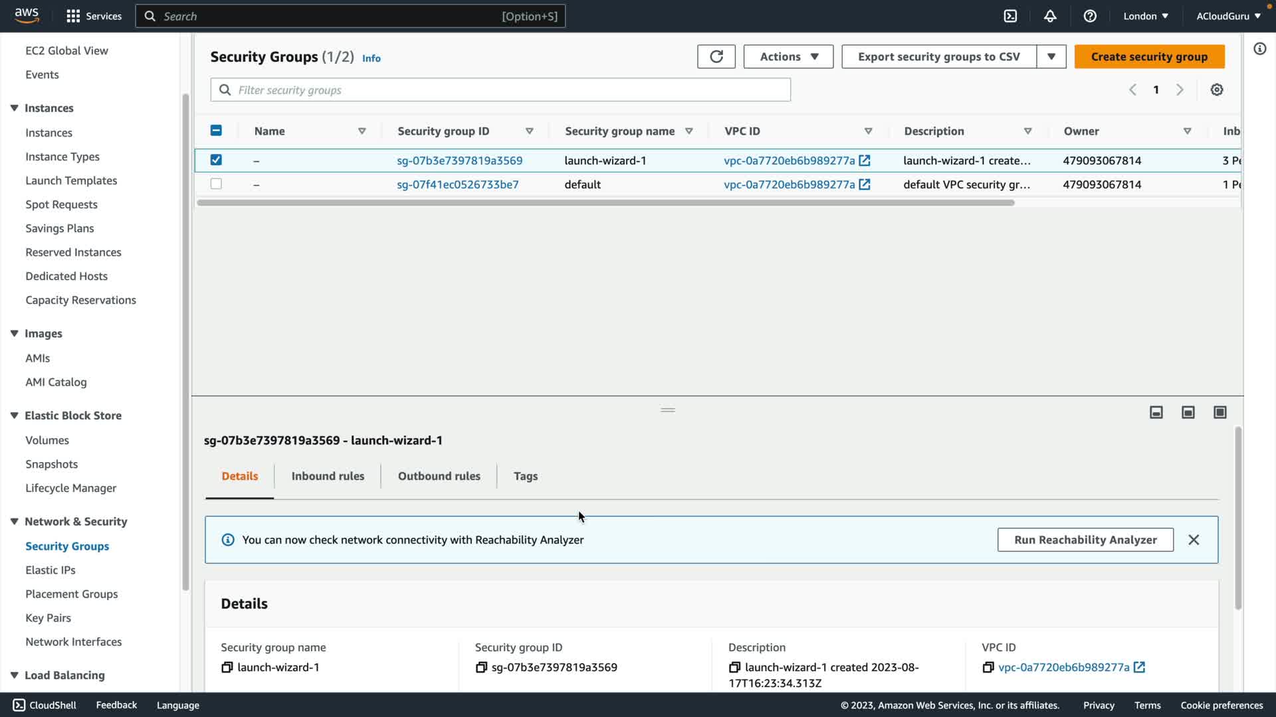This screenshot has width=1276, height=717.
Task: Click Create security group button
Action: tap(1149, 56)
